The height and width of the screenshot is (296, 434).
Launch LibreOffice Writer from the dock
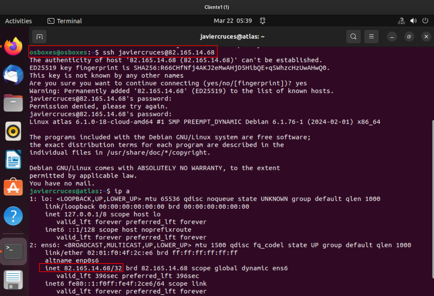(13, 160)
